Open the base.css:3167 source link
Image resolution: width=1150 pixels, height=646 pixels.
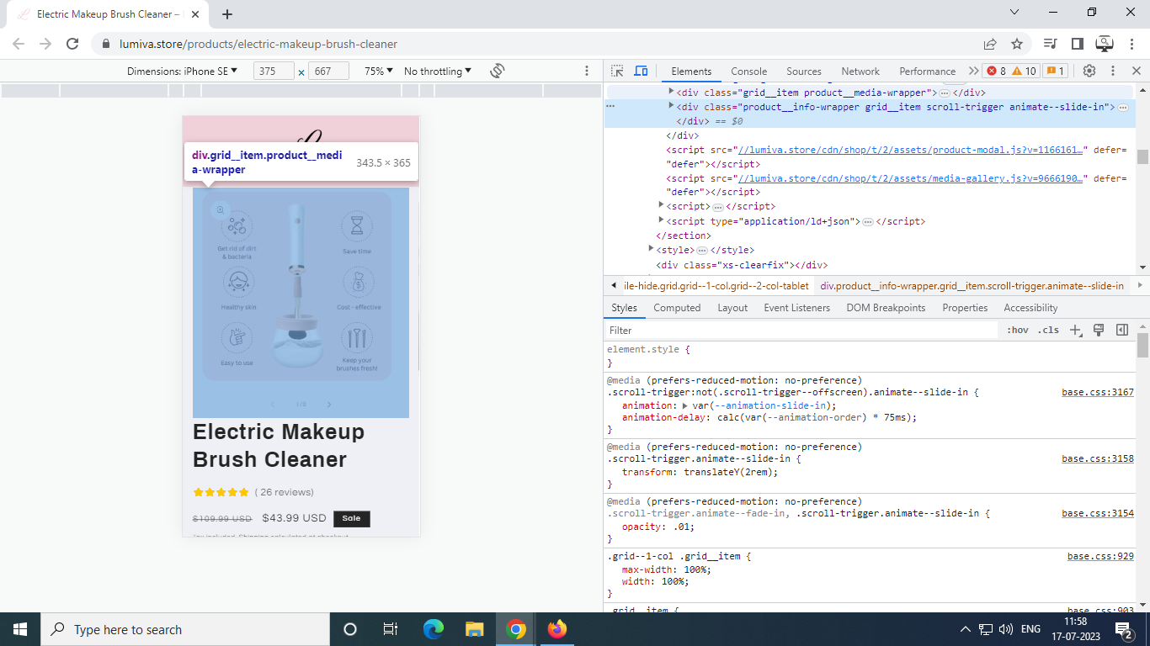click(x=1097, y=392)
